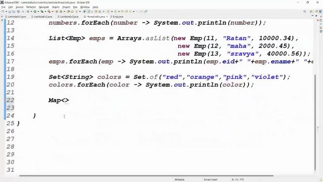Click the Save toolbar icon
This screenshot has height=182, width=323.
click(10, 12)
